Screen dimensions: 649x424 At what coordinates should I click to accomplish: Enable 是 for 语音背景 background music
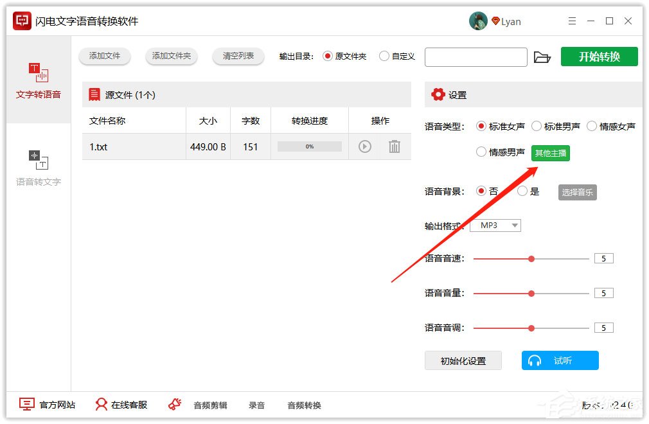click(522, 191)
